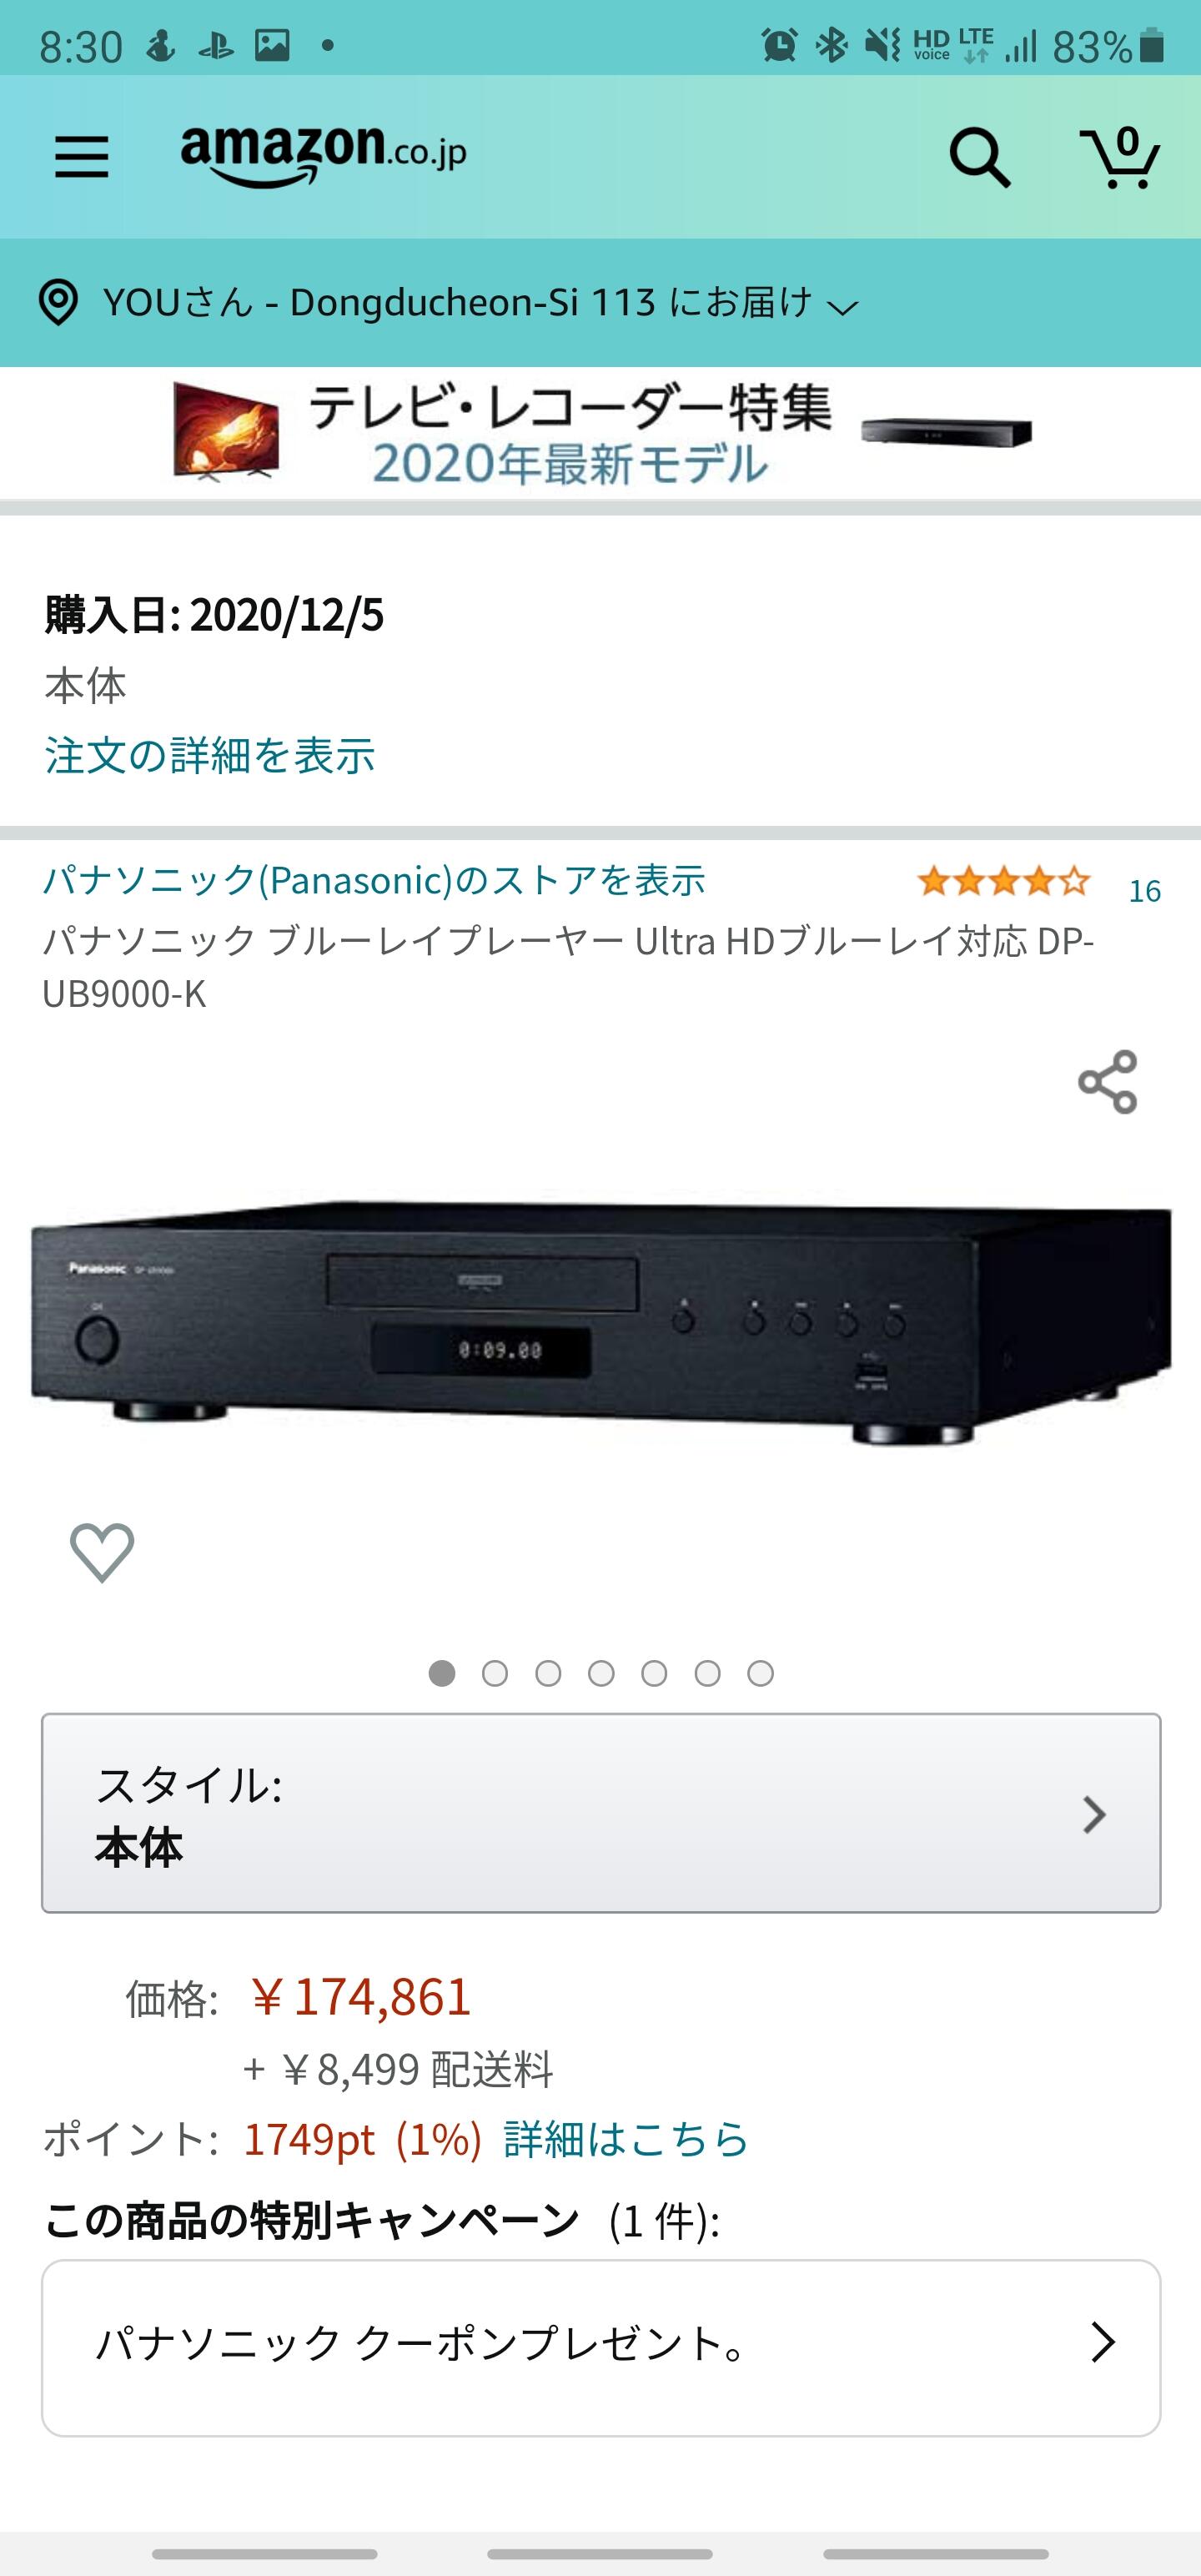Tap the delivery location pin icon
Image resolution: width=1201 pixels, height=2576 pixels.
pyautogui.click(x=58, y=302)
